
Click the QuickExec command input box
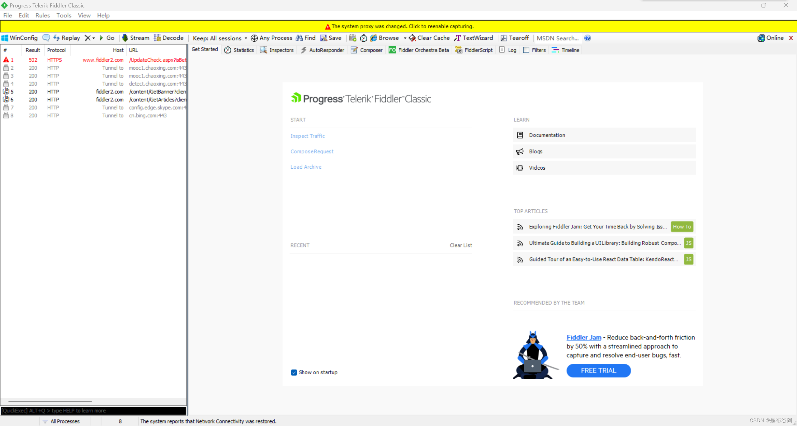(x=93, y=410)
